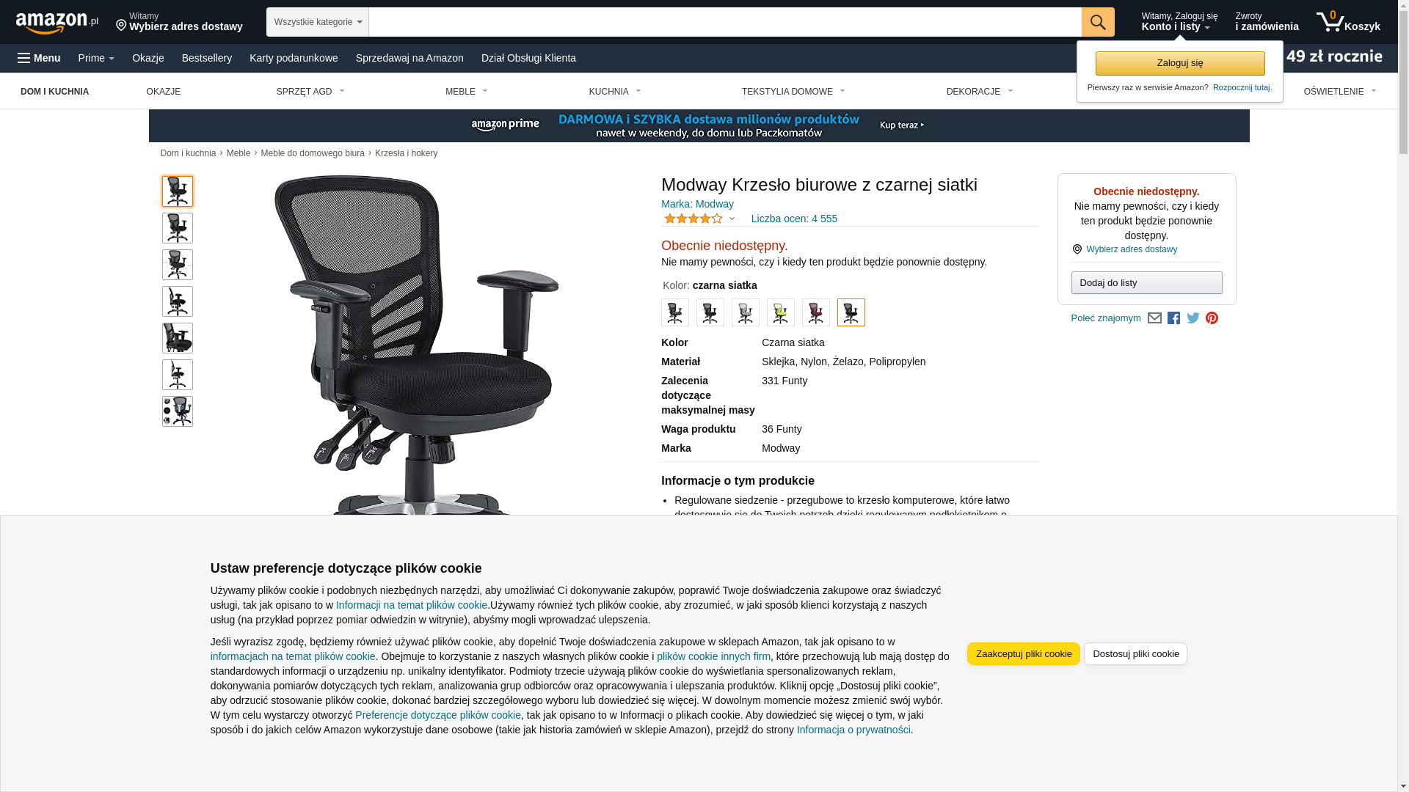Open the Karty podarunkowe menu item
The height and width of the screenshot is (792, 1409).
[294, 58]
